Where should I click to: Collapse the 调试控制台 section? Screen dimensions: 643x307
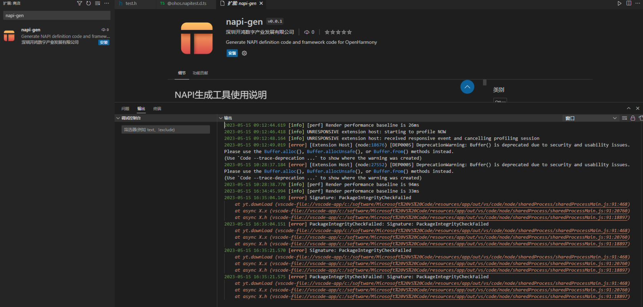pos(118,118)
